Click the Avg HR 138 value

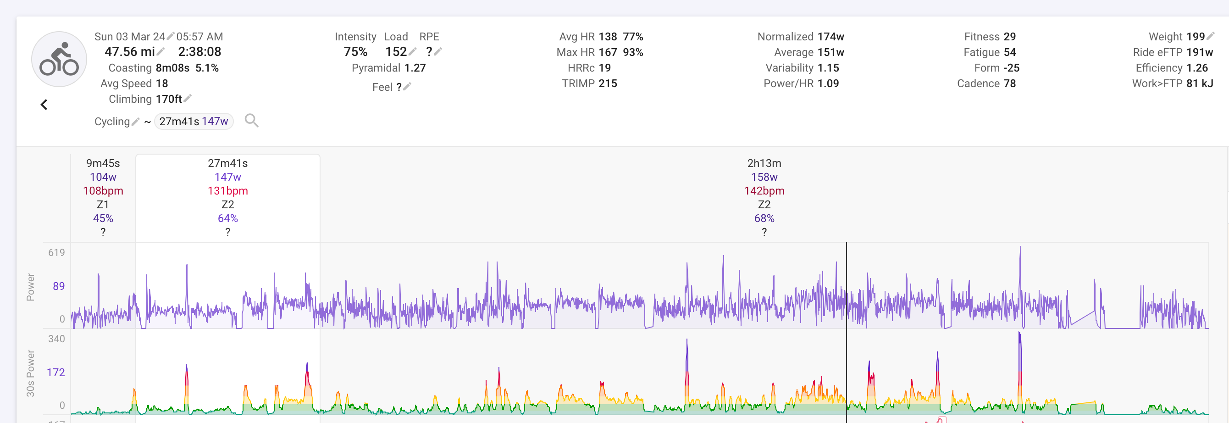pos(607,37)
